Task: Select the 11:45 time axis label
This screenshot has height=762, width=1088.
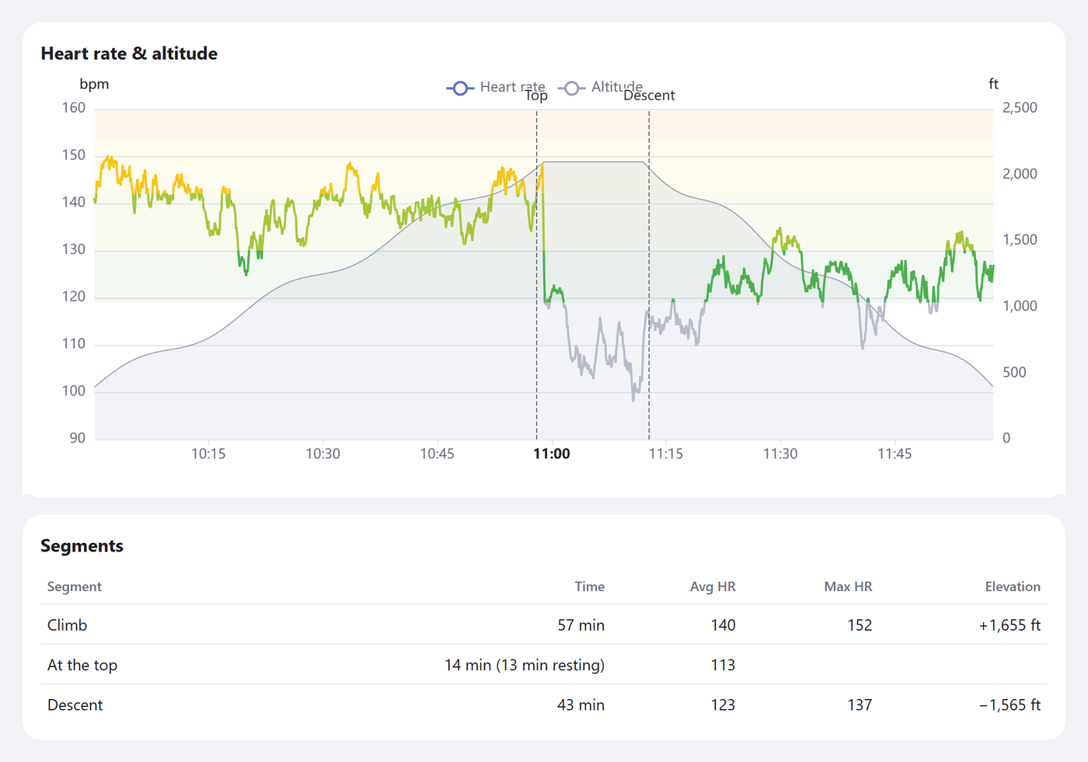Action: click(894, 454)
